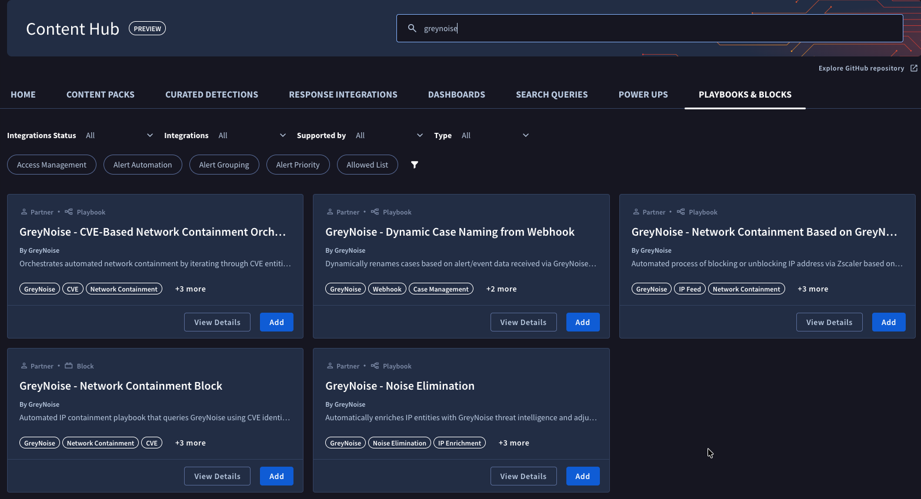View Details of Network Containment Block
921x499 pixels.
(x=217, y=476)
